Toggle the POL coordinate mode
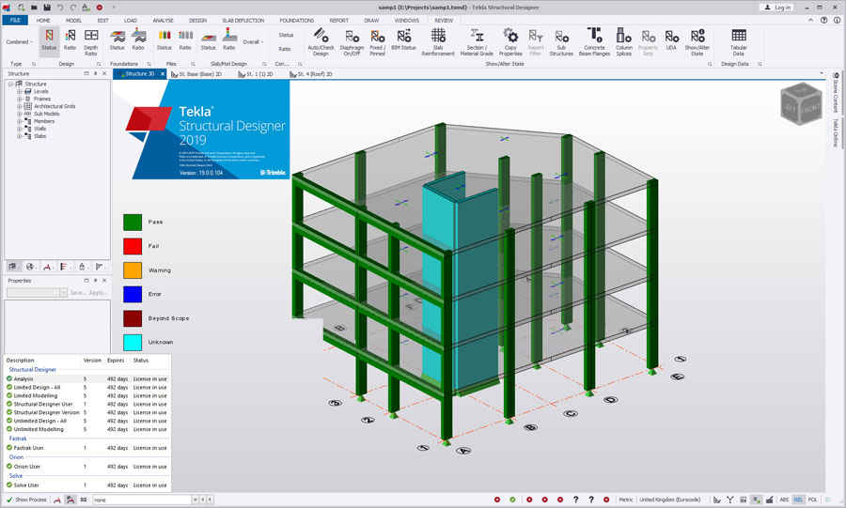846x508 pixels. (x=813, y=500)
